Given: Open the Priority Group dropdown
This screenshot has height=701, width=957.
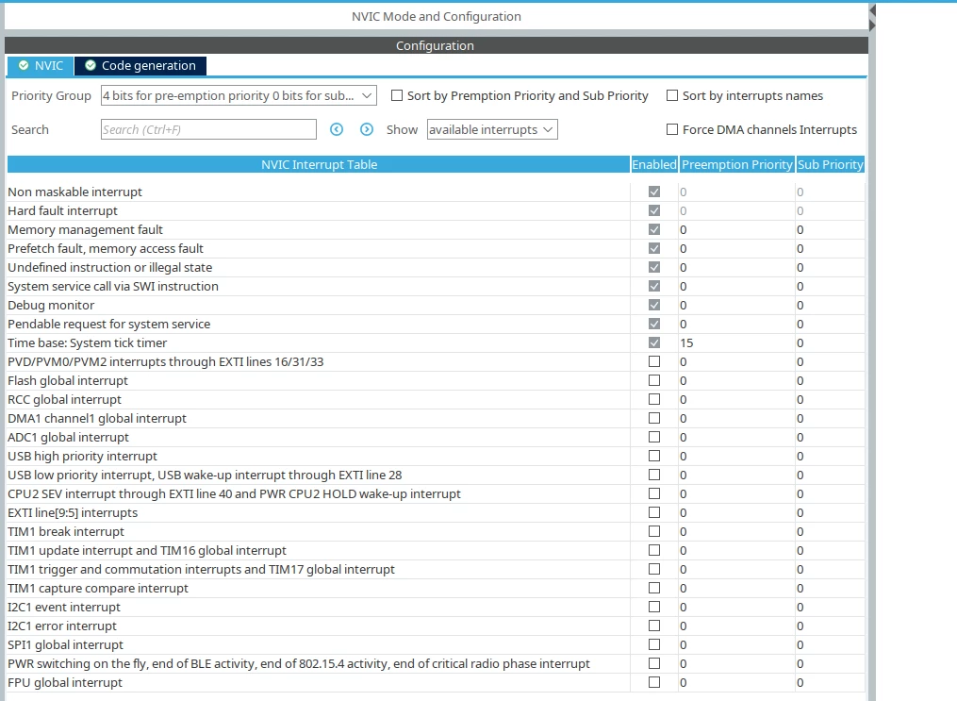Looking at the screenshot, I should [x=239, y=96].
